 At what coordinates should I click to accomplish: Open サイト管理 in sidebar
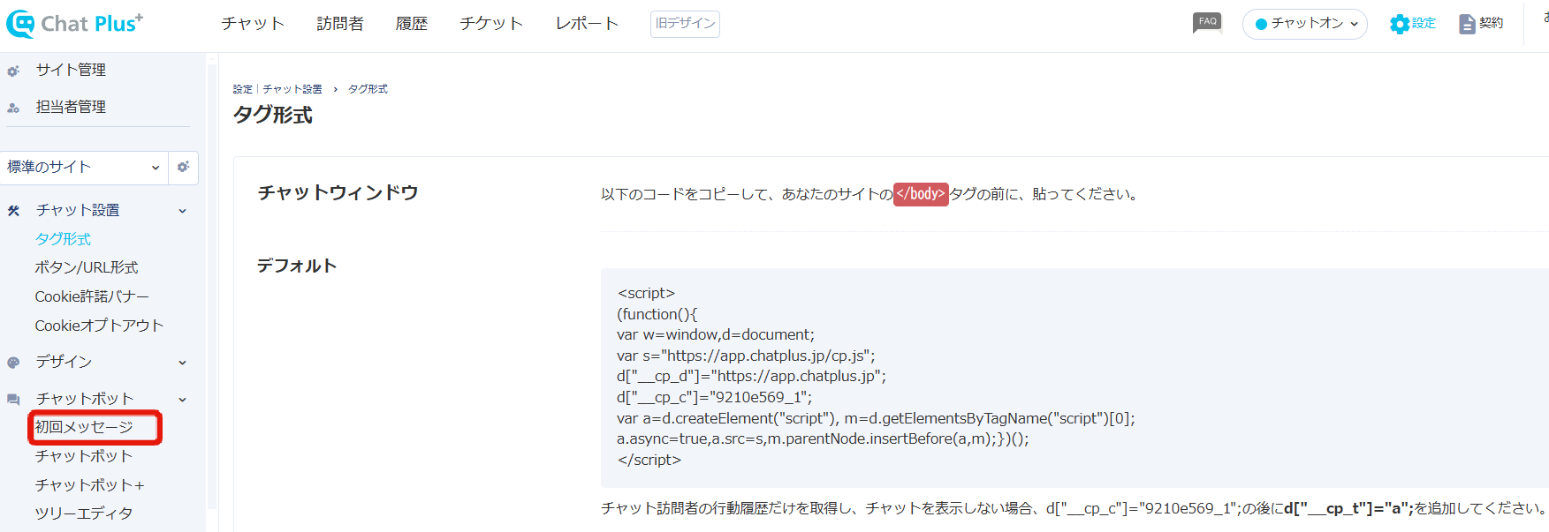point(71,70)
